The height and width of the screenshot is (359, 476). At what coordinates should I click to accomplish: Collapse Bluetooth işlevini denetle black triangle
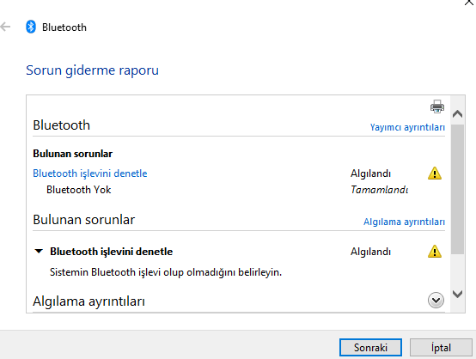point(39,252)
